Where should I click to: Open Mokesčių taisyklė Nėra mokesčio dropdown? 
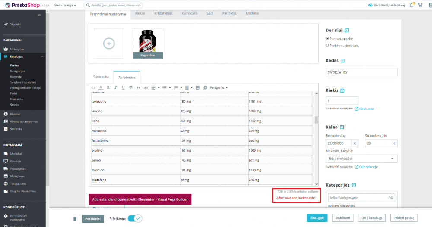pyautogui.click(x=362, y=159)
